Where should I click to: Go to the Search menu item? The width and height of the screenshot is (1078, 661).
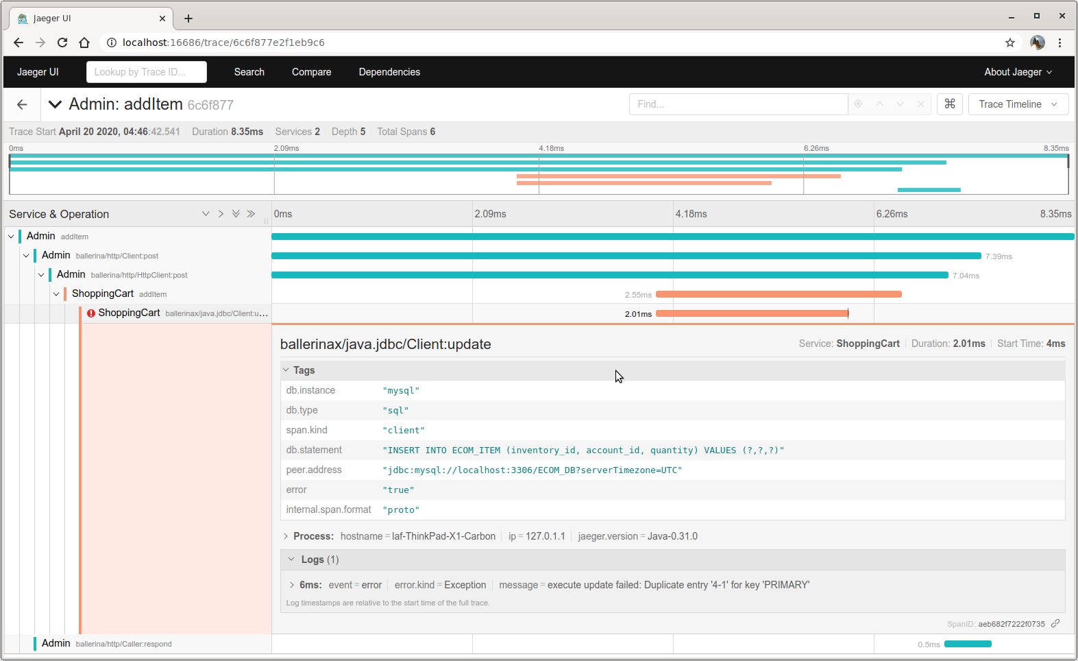(249, 72)
